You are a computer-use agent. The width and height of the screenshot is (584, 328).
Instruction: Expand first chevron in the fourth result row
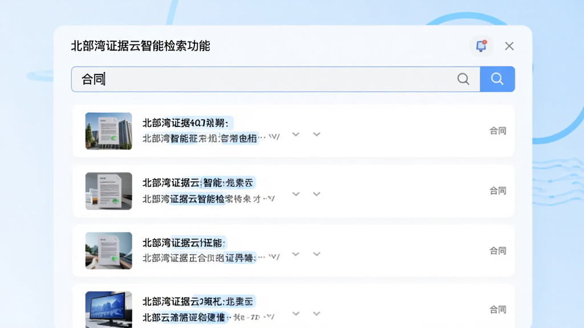click(x=296, y=314)
